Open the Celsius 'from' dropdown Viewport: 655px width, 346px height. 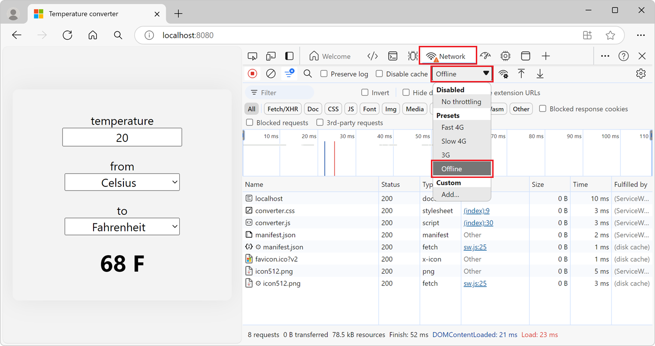tap(122, 183)
